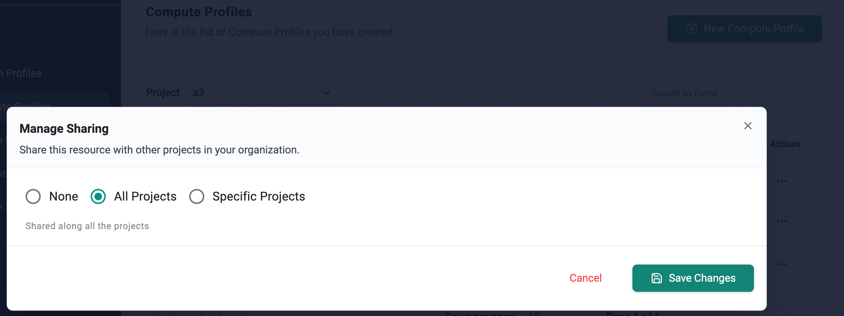Click the Manage Sharing dialog title

[64, 128]
